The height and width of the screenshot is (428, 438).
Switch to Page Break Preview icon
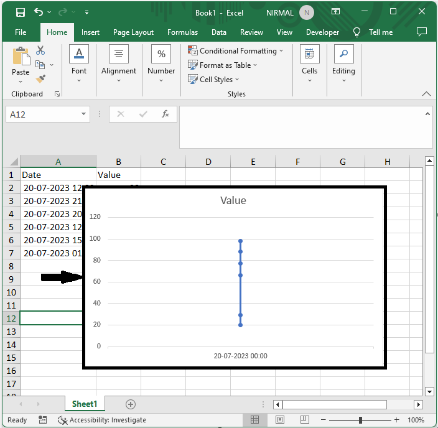click(x=304, y=420)
